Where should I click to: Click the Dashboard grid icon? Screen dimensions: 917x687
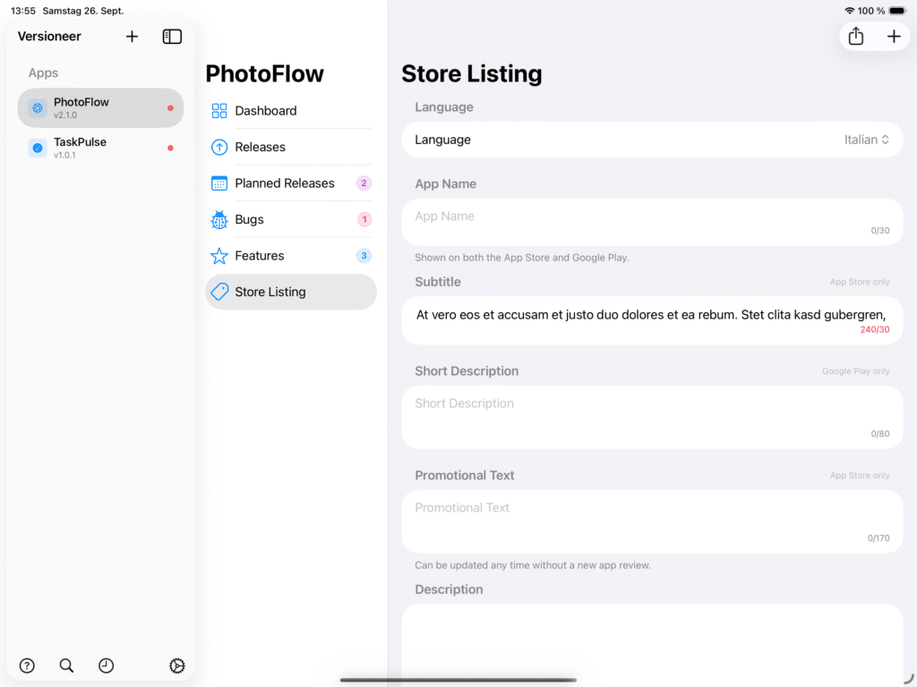(x=219, y=111)
